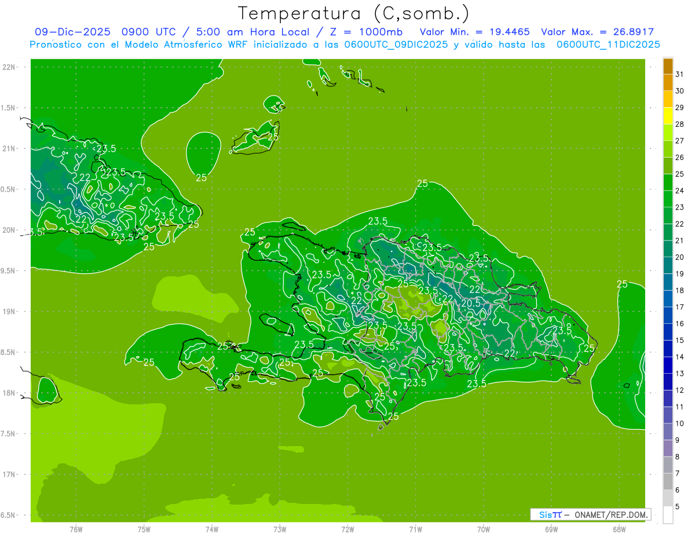
Task: Click the "16" value on the color scale
Action: [x=680, y=324]
